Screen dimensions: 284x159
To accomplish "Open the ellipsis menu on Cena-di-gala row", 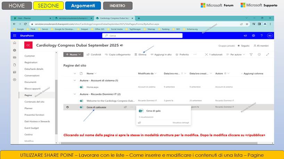I will (x=132, y=107).
